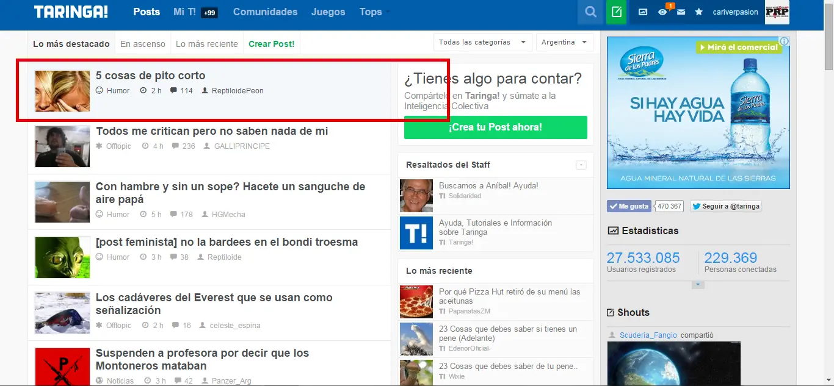Click the alien thumbnail of the feminista post
Viewport: 834px width, 386px height.
(x=62, y=258)
